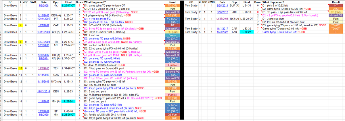Open the 9/18/2005 date link
Image resolution: width=345 pixels, height=121 pixels.
coord(43,15)
